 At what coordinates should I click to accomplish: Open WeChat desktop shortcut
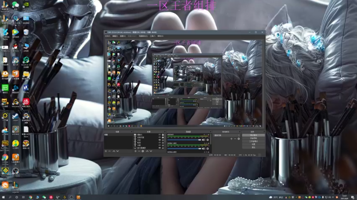[16, 5]
